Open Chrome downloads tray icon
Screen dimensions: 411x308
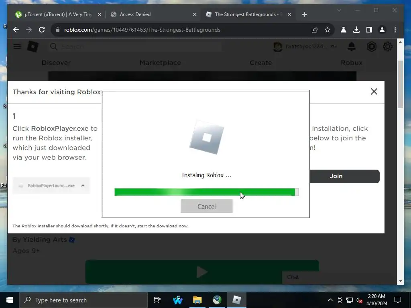click(356, 30)
